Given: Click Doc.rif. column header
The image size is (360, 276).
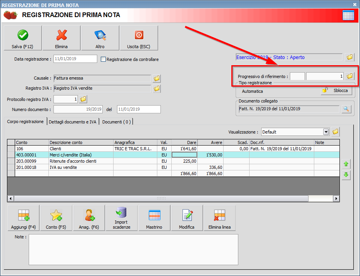Looking at the screenshot, I should (282, 142).
